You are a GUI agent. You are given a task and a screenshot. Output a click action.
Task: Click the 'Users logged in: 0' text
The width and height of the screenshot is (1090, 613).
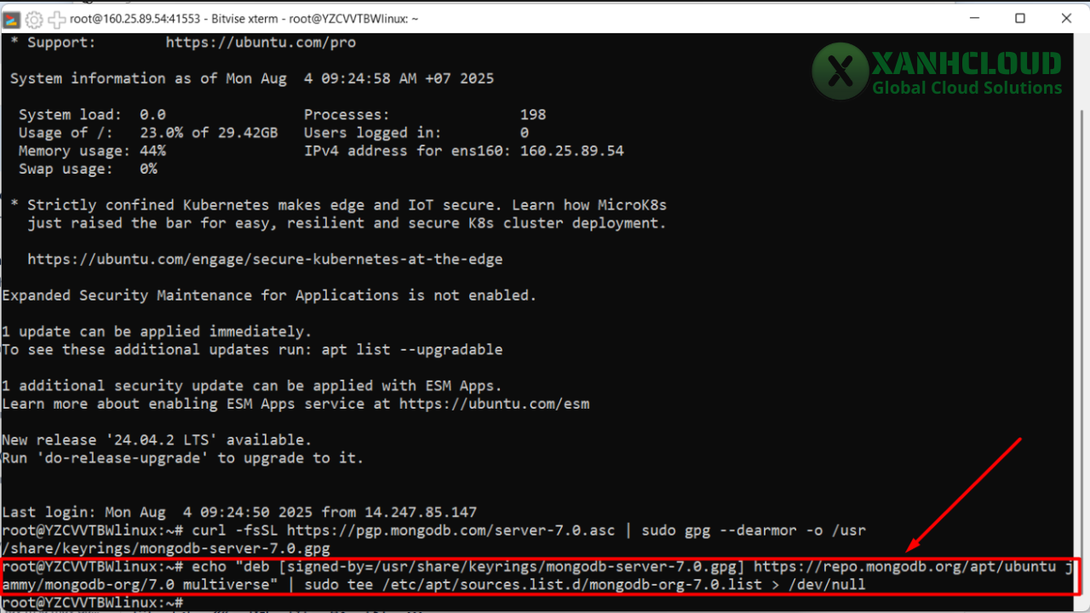tap(416, 133)
